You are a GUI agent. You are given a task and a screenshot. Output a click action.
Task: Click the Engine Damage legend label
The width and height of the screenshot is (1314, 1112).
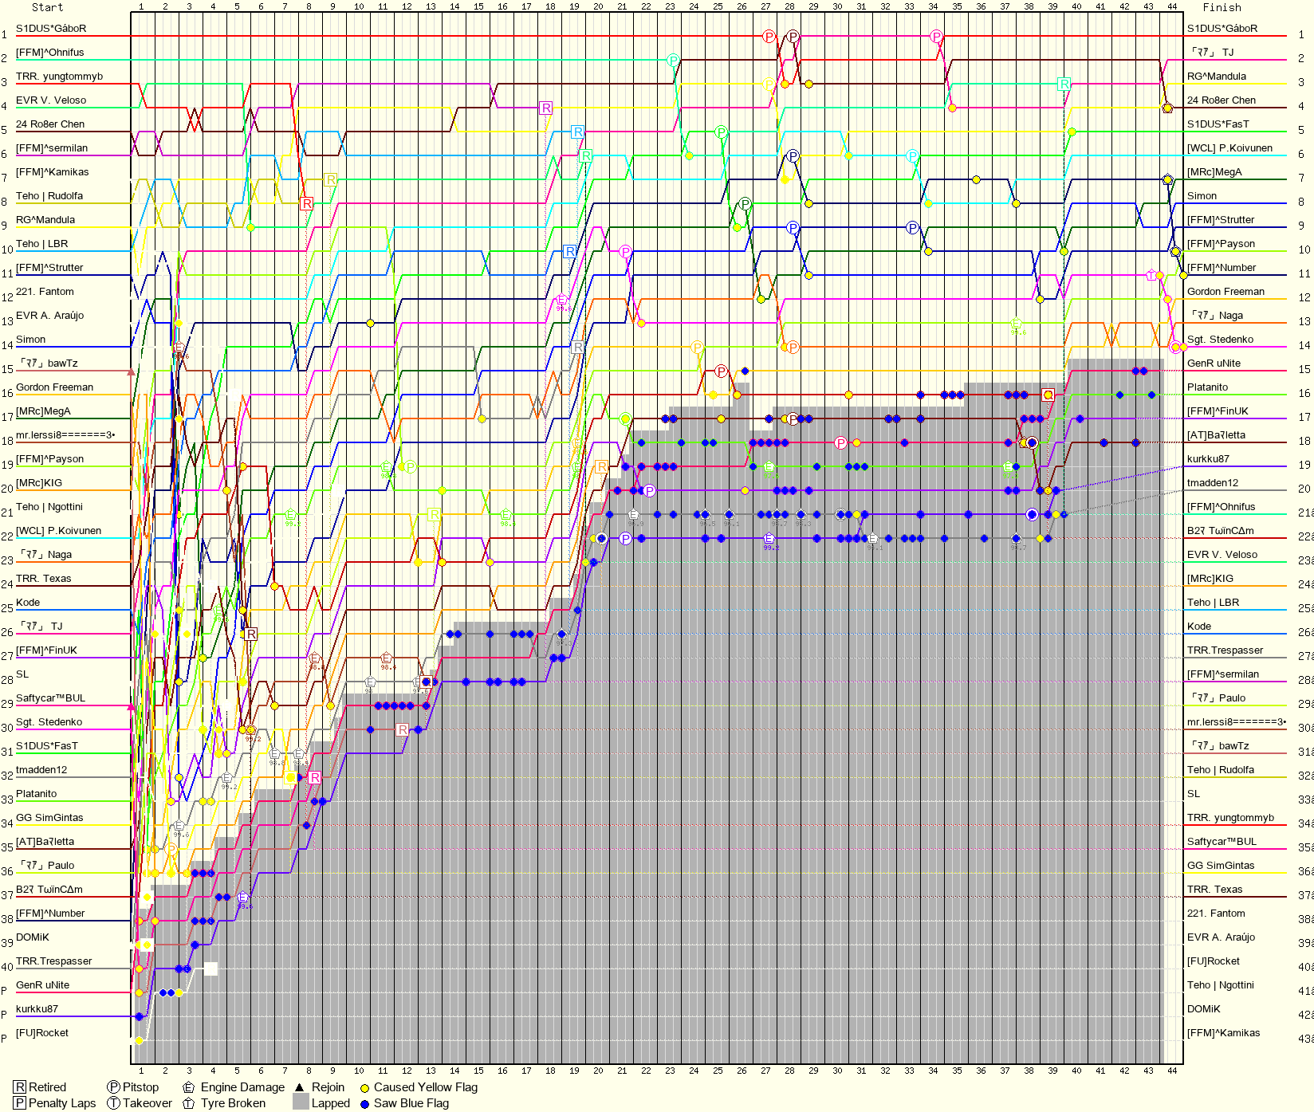point(242,1087)
